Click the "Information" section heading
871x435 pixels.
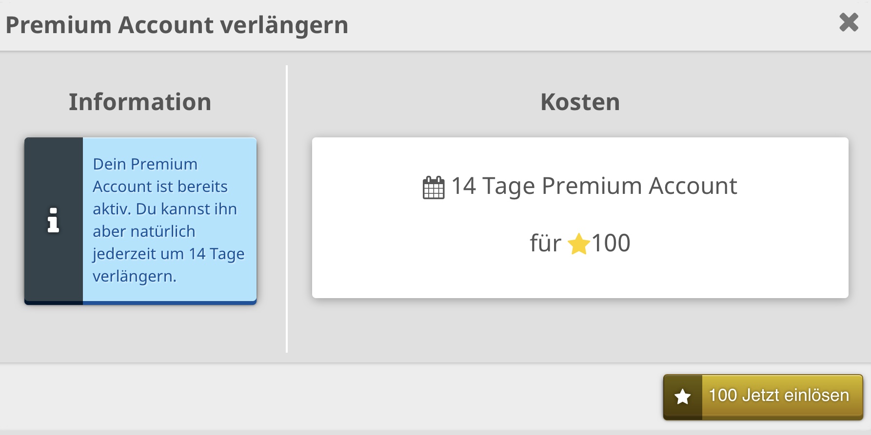[x=140, y=102]
